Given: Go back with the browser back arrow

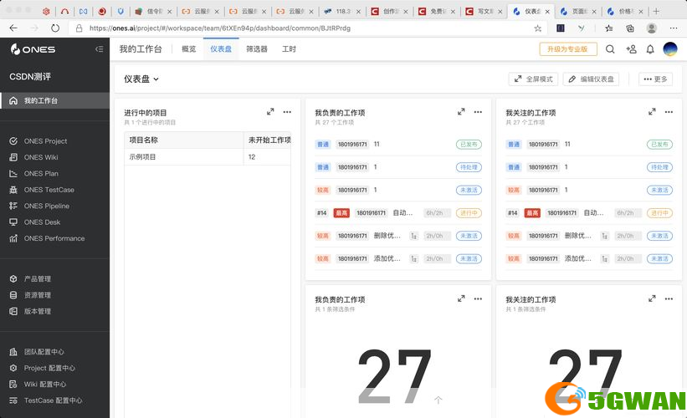Looking at the screenshot, I should [x=13, y=28].
